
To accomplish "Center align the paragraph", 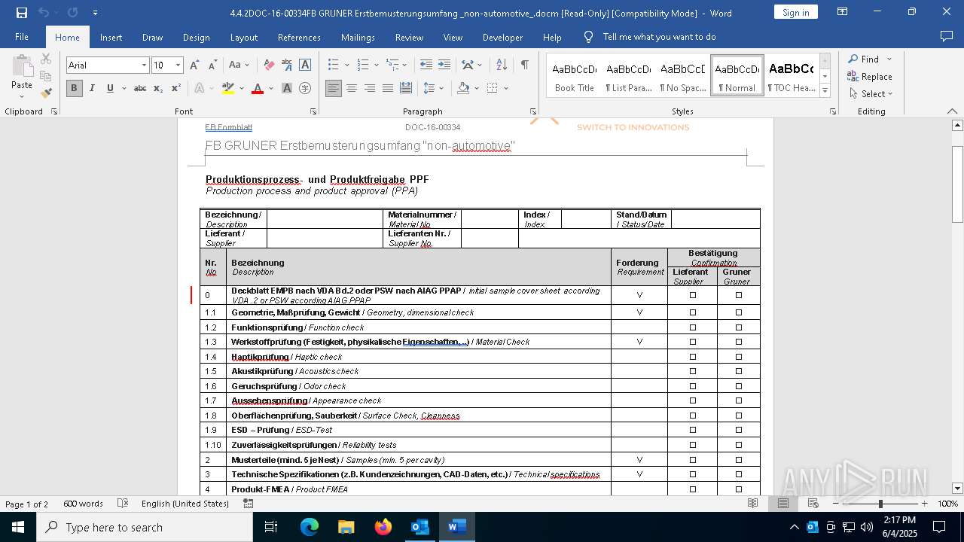I will (352, 88).
